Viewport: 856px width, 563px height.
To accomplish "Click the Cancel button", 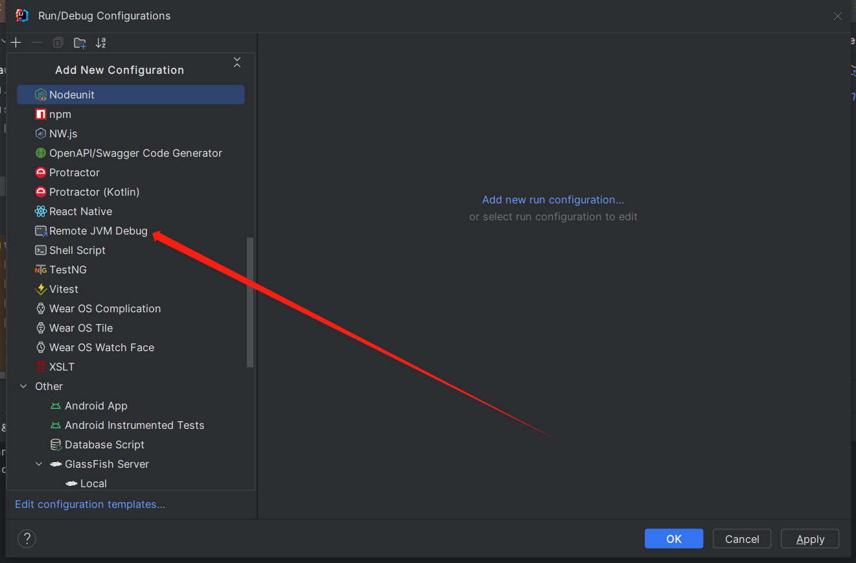I will pyautogui.click(x=742, y=538).
